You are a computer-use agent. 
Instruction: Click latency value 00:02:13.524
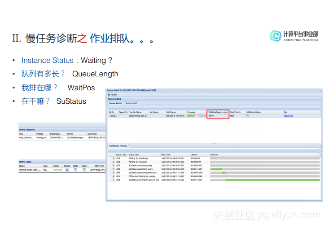tap(197, 180)
